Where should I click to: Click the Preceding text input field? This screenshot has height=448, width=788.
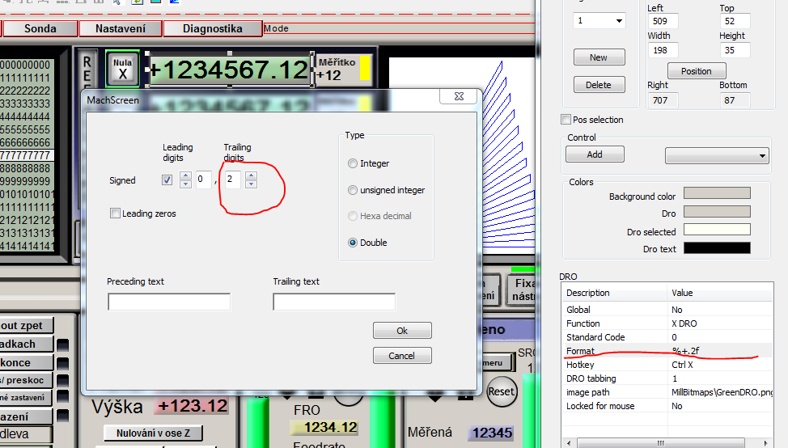[169, 302]
